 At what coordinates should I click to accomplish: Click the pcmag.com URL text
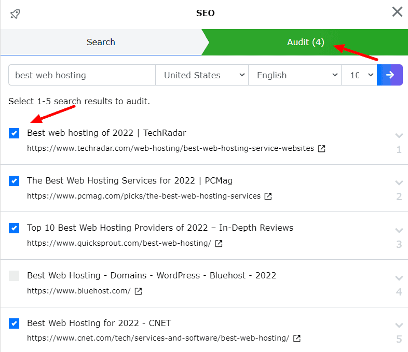tap(144, 195)
